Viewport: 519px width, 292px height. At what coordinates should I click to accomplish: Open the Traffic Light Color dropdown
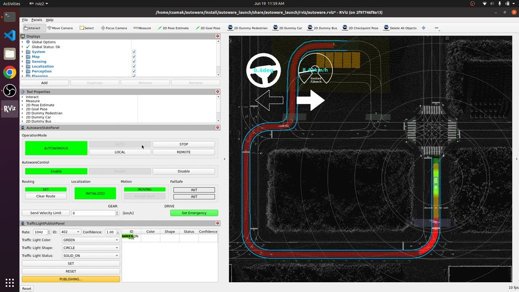coord(90,240)
